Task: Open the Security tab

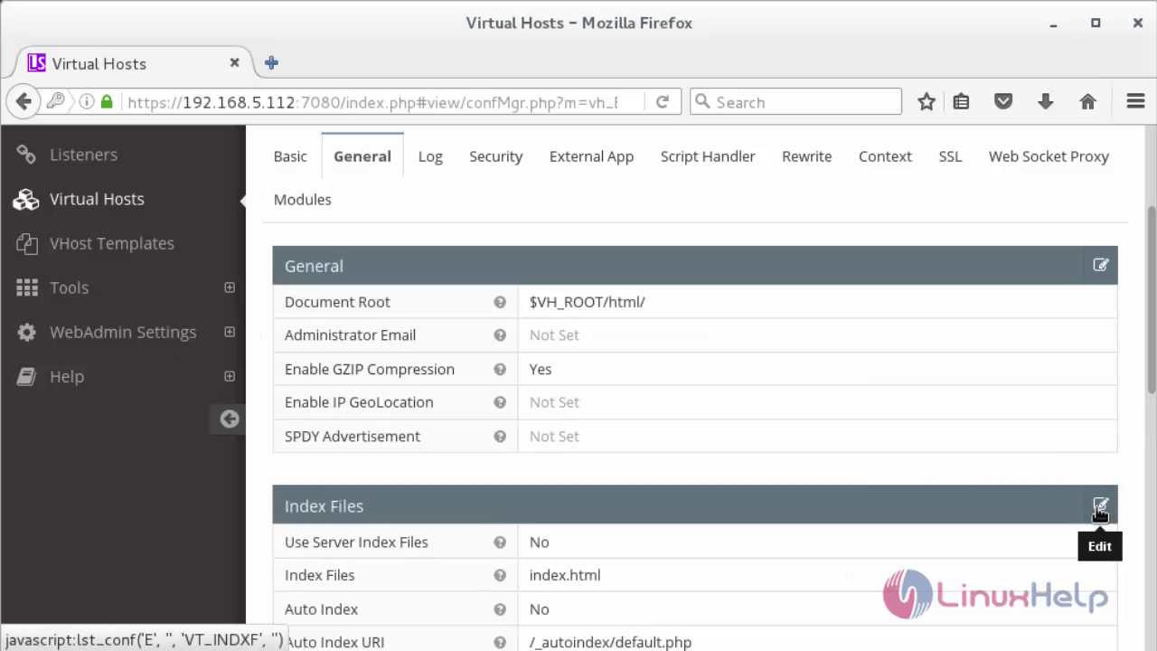Action: (495, 156)
